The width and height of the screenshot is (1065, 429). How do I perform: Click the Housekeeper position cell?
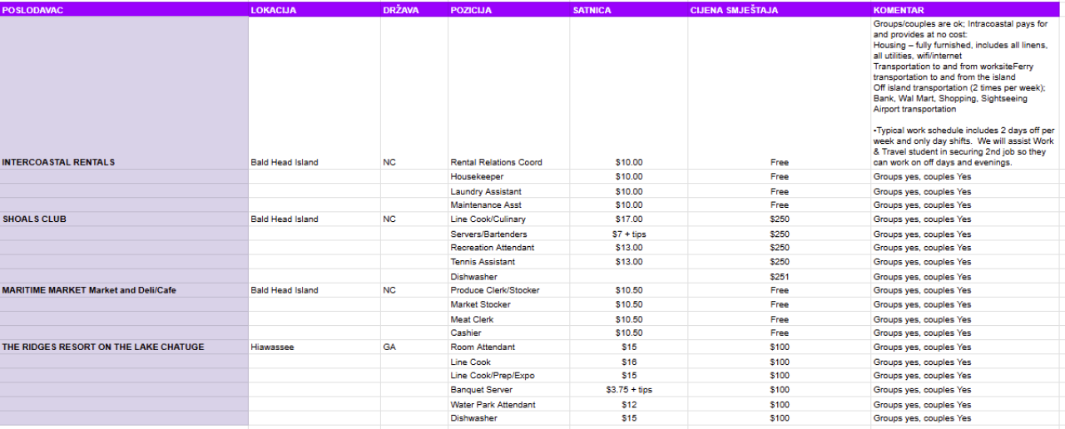(509, 177)
